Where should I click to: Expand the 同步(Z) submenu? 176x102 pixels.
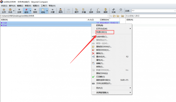112,88
